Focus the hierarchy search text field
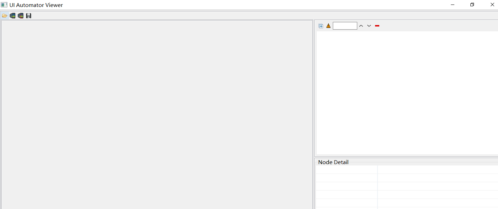498x209 pixels. [x=345, y=26]
